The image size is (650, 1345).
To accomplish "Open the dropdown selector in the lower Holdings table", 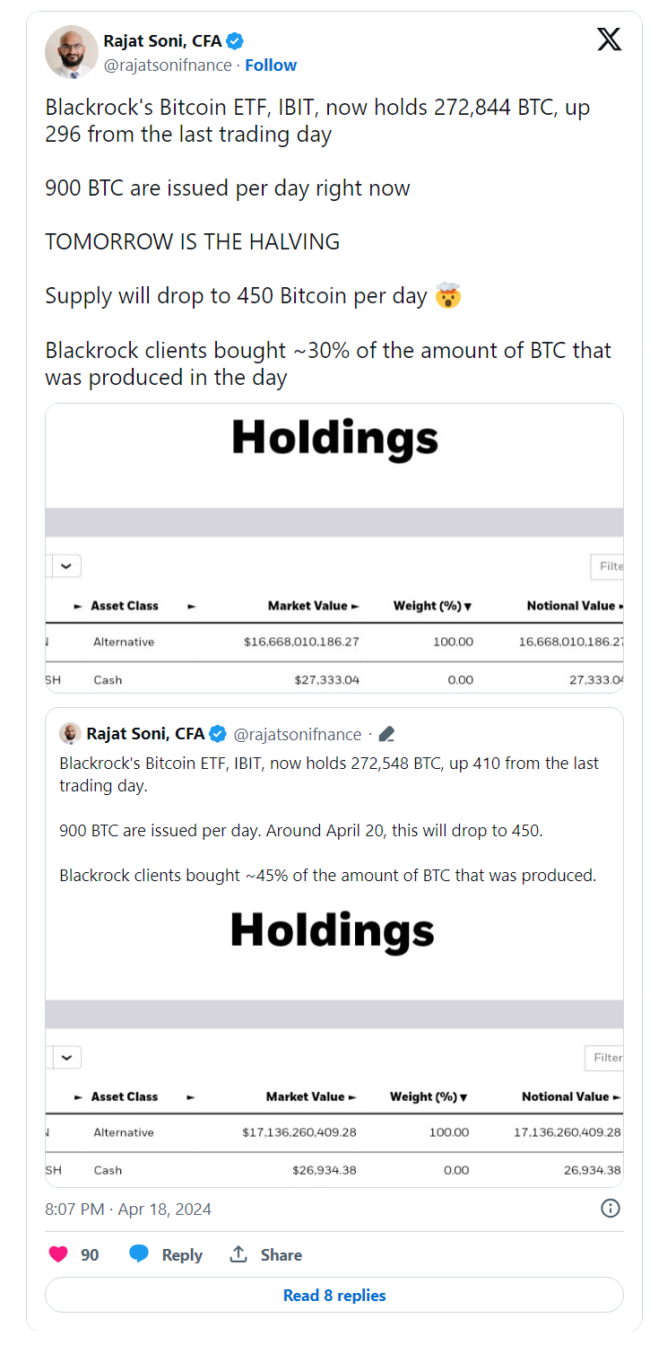I will click(65, 1057).
